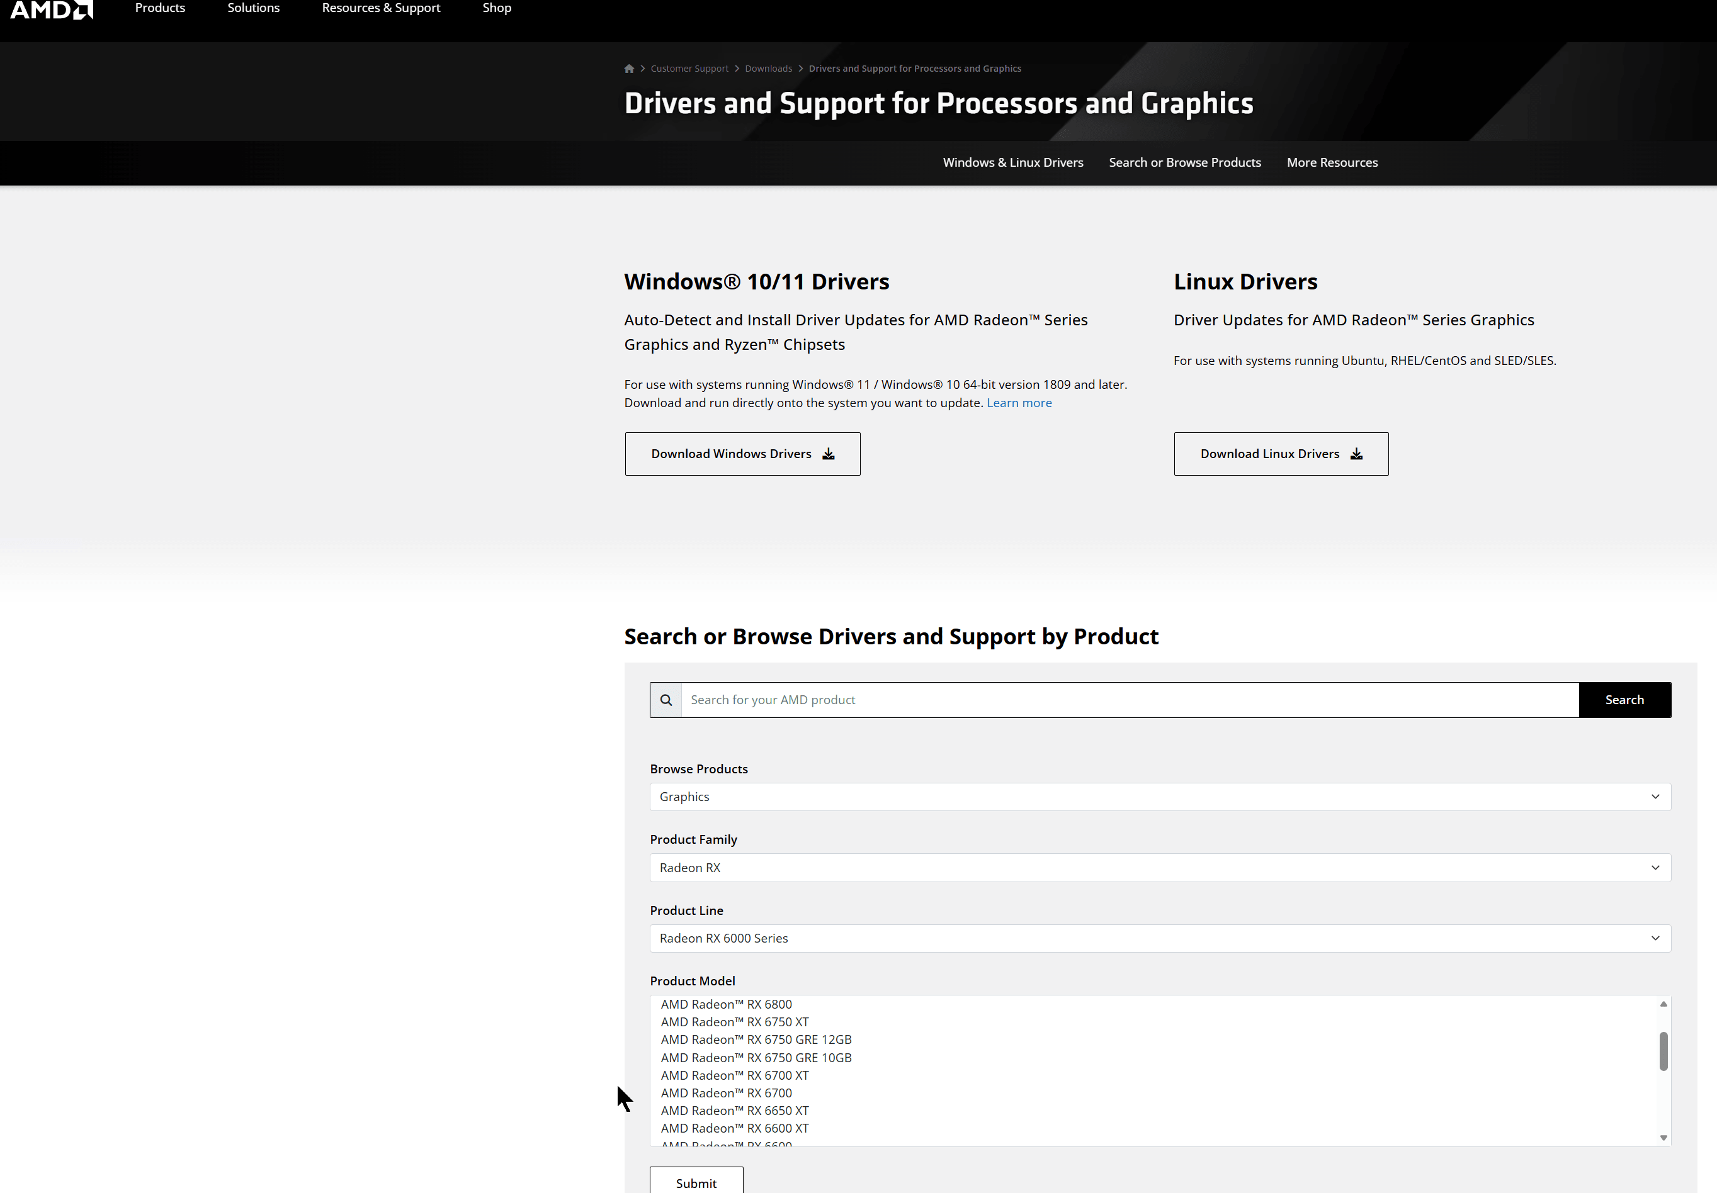
Task: Open Resources & Support menu
Action: point(381,8)
